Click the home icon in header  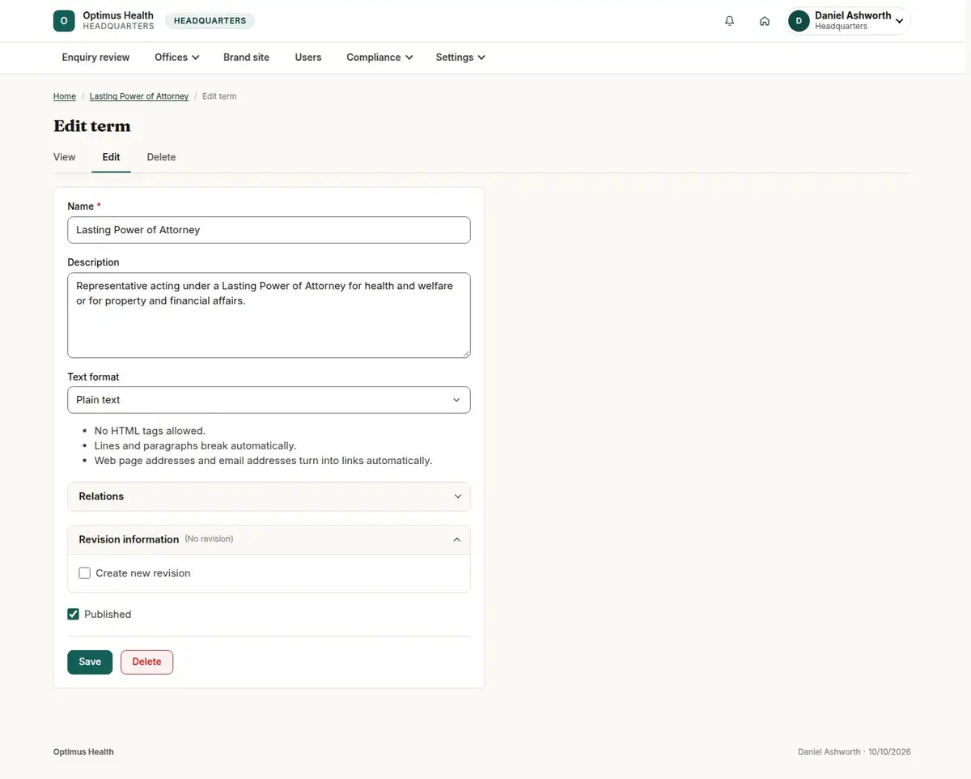765,21
